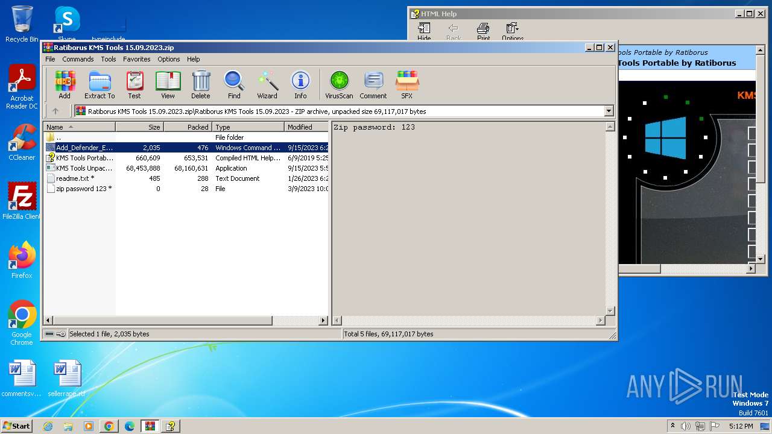Show archive Info icon
Screen dimensions: 772x434
click(300, 84)
